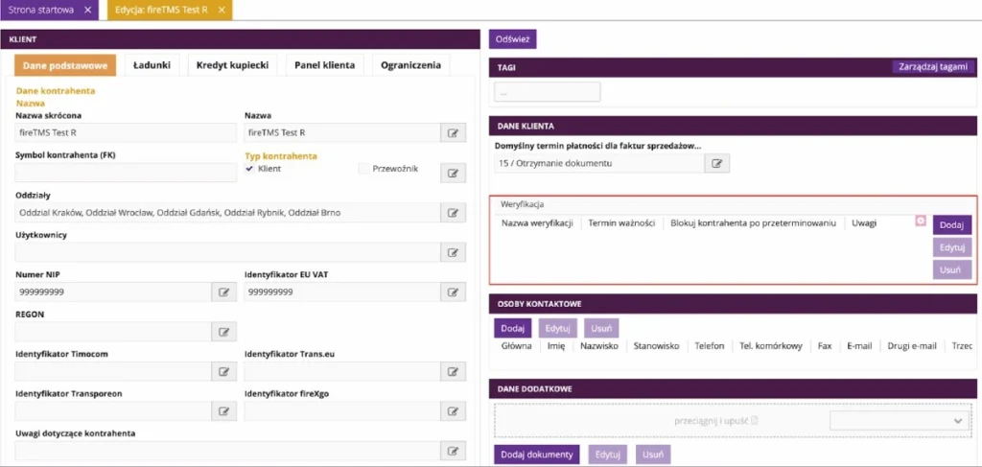Viewport: 982px width, 467px height.
Task: Click small pink icon in Weryfikacja header
Action: click(x=921, y=221)
